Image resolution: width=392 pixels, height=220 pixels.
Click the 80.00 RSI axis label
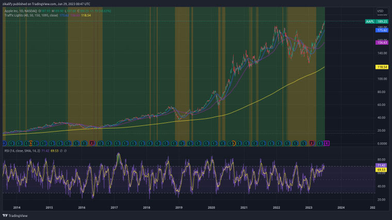click(x=381, y=160)
